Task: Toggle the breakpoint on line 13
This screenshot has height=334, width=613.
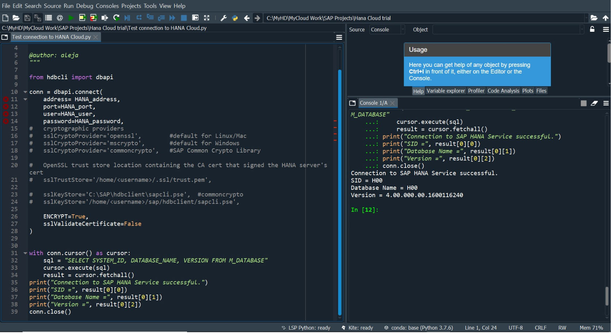Action: (5, 114)
